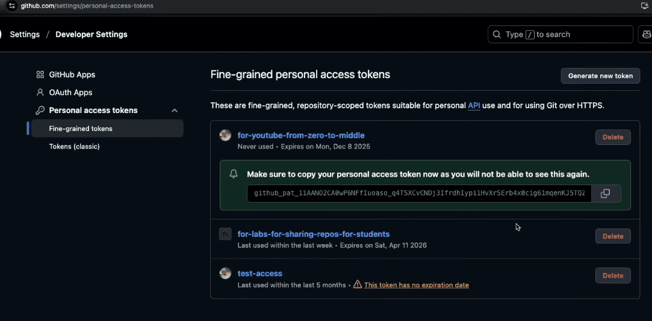Click the site info icon in address bar

pyautogui.click(x=11, y=5)
